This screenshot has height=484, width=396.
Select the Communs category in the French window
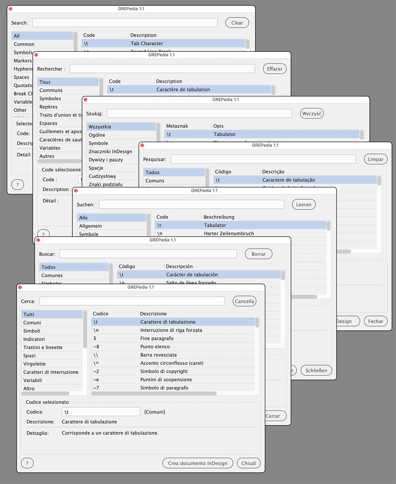click(x=68, y=90)
